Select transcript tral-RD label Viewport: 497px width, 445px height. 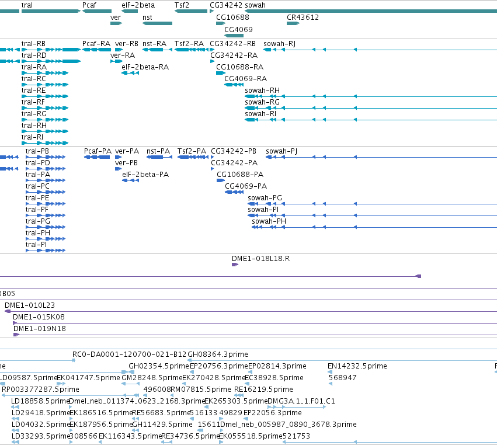(34, 55)
